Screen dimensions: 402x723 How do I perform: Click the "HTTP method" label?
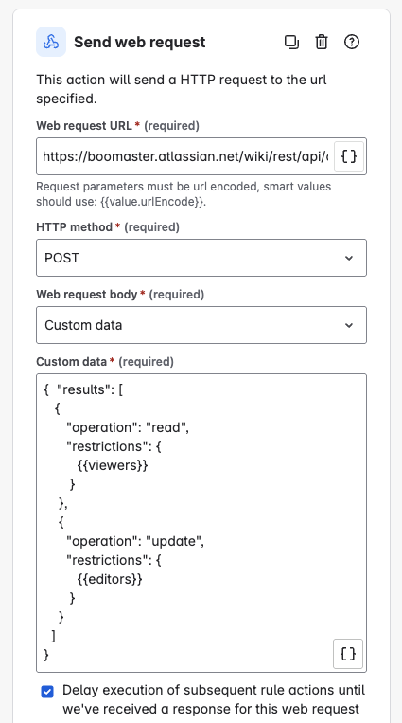(74, 226)
